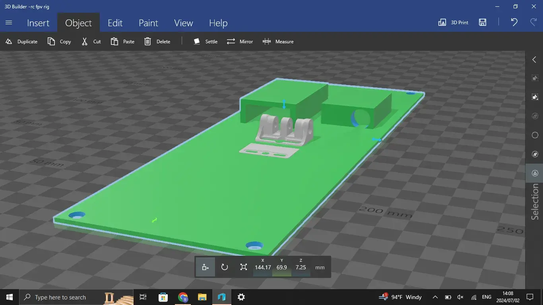Switch to the Paint tab
Viewport: 543px width, 305px height.
(148, 23)
